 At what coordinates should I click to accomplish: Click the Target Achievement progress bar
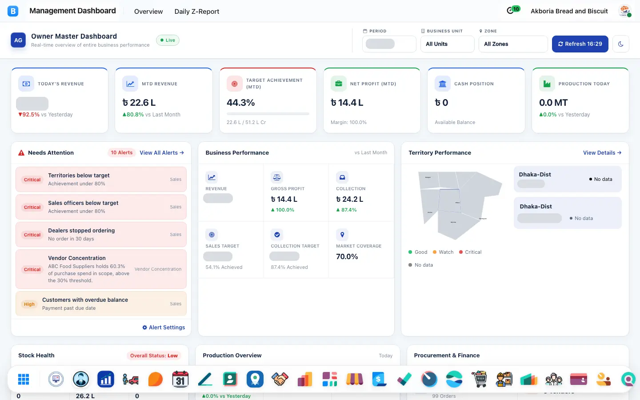(x=268, y=114)
